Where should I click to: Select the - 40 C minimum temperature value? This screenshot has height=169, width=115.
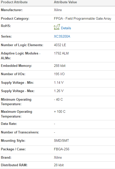58,99
